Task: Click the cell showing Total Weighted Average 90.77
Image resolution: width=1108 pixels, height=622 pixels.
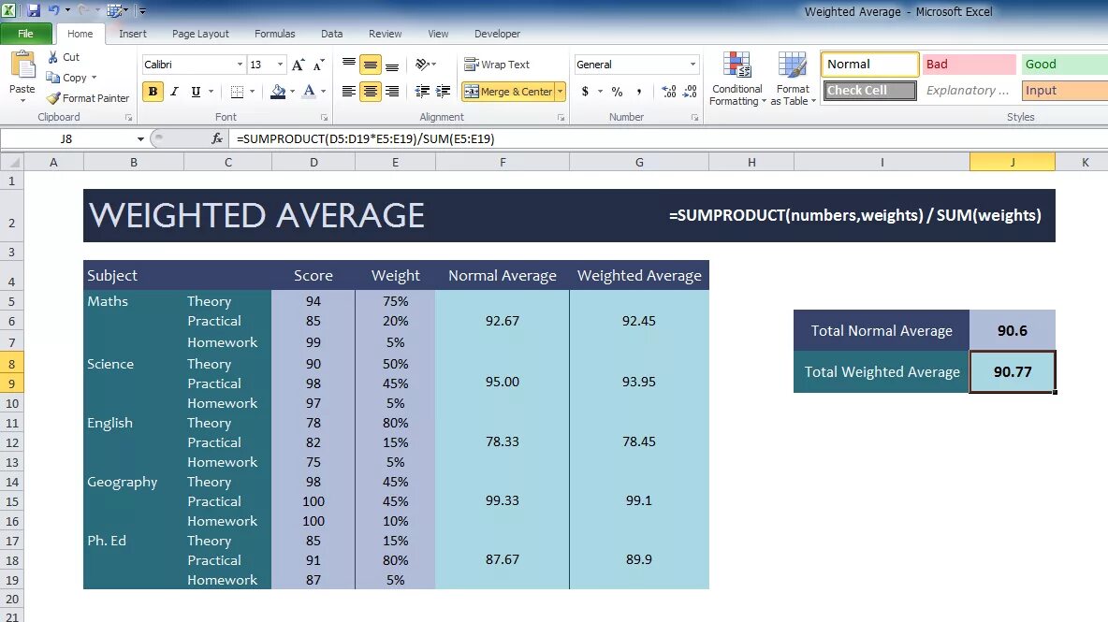Action: click(x=1013, y=371)
